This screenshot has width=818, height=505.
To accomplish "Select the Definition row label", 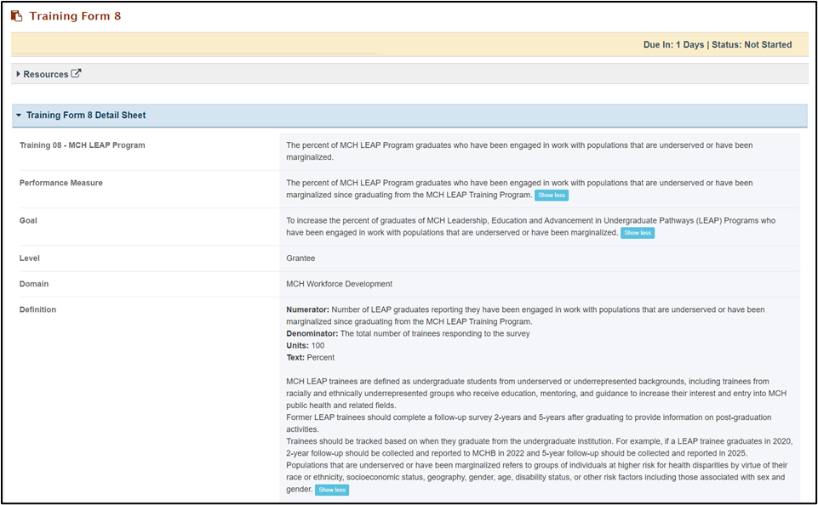I will (37, 309).
